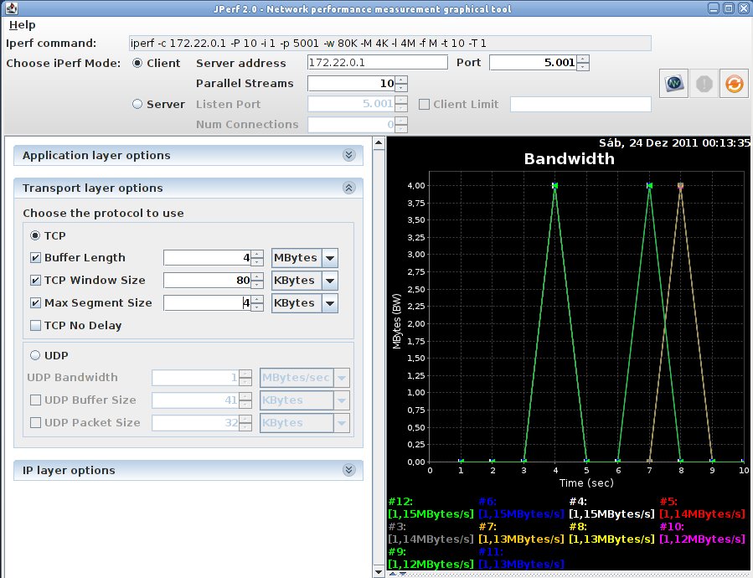Expand the IP layer options panel
The image size is (753, 578).
coord(349,470)
